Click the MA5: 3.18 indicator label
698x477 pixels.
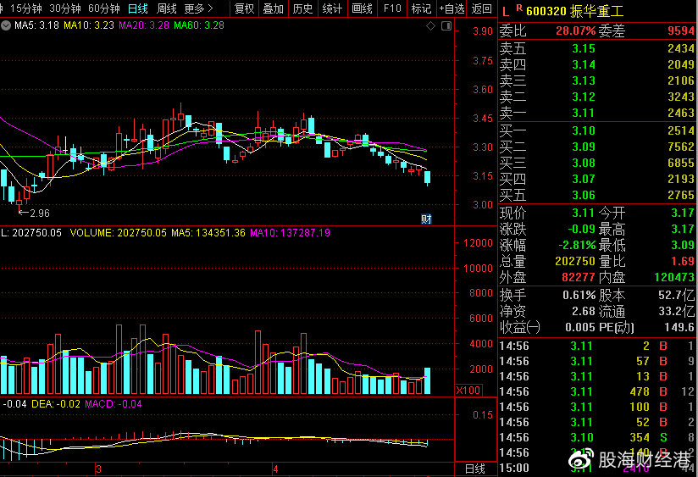36,25
